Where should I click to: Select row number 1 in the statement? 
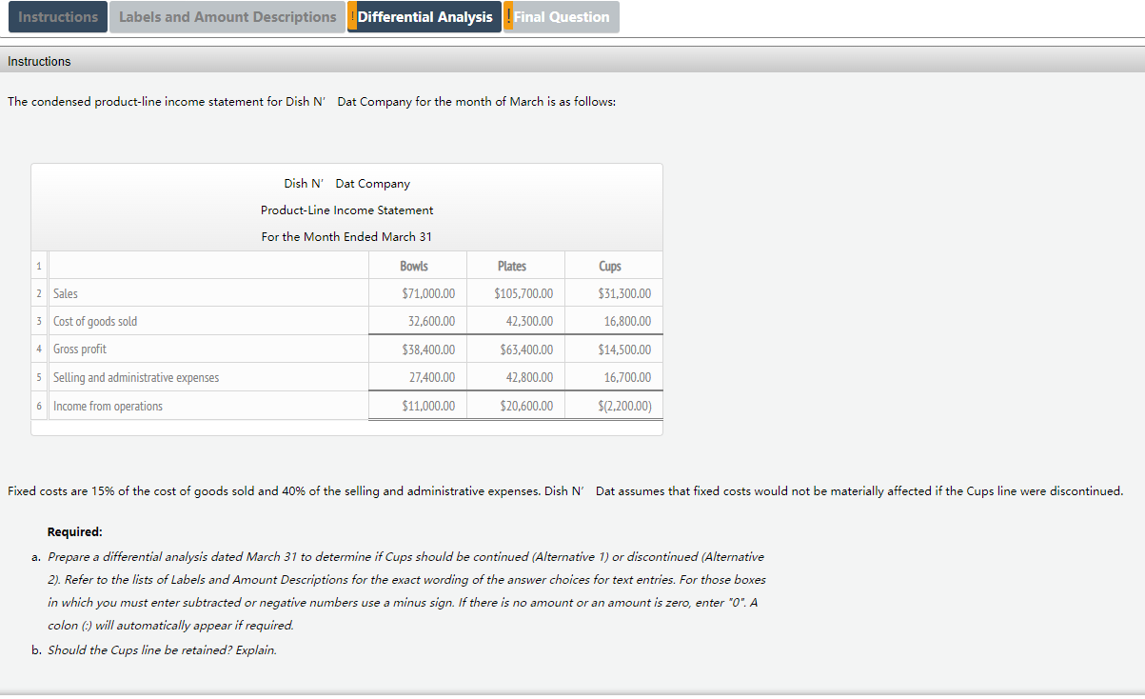coord(39,265)
